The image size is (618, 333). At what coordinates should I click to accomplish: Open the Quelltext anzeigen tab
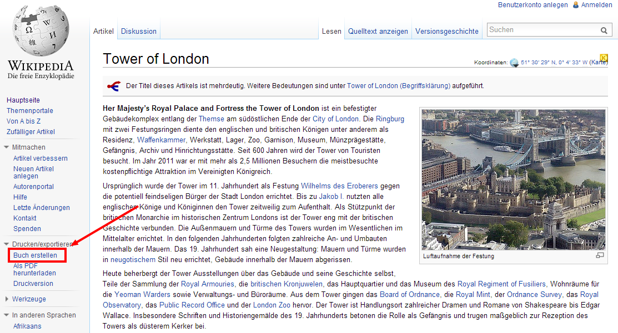[x=378, y=32]
